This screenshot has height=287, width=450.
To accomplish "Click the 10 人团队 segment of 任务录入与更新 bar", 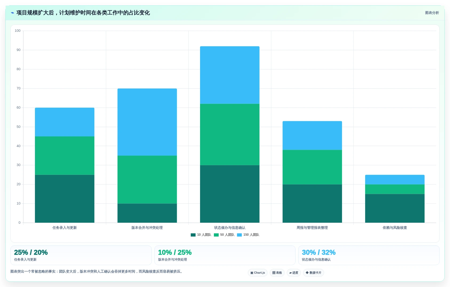I will (x=65, y=199).
